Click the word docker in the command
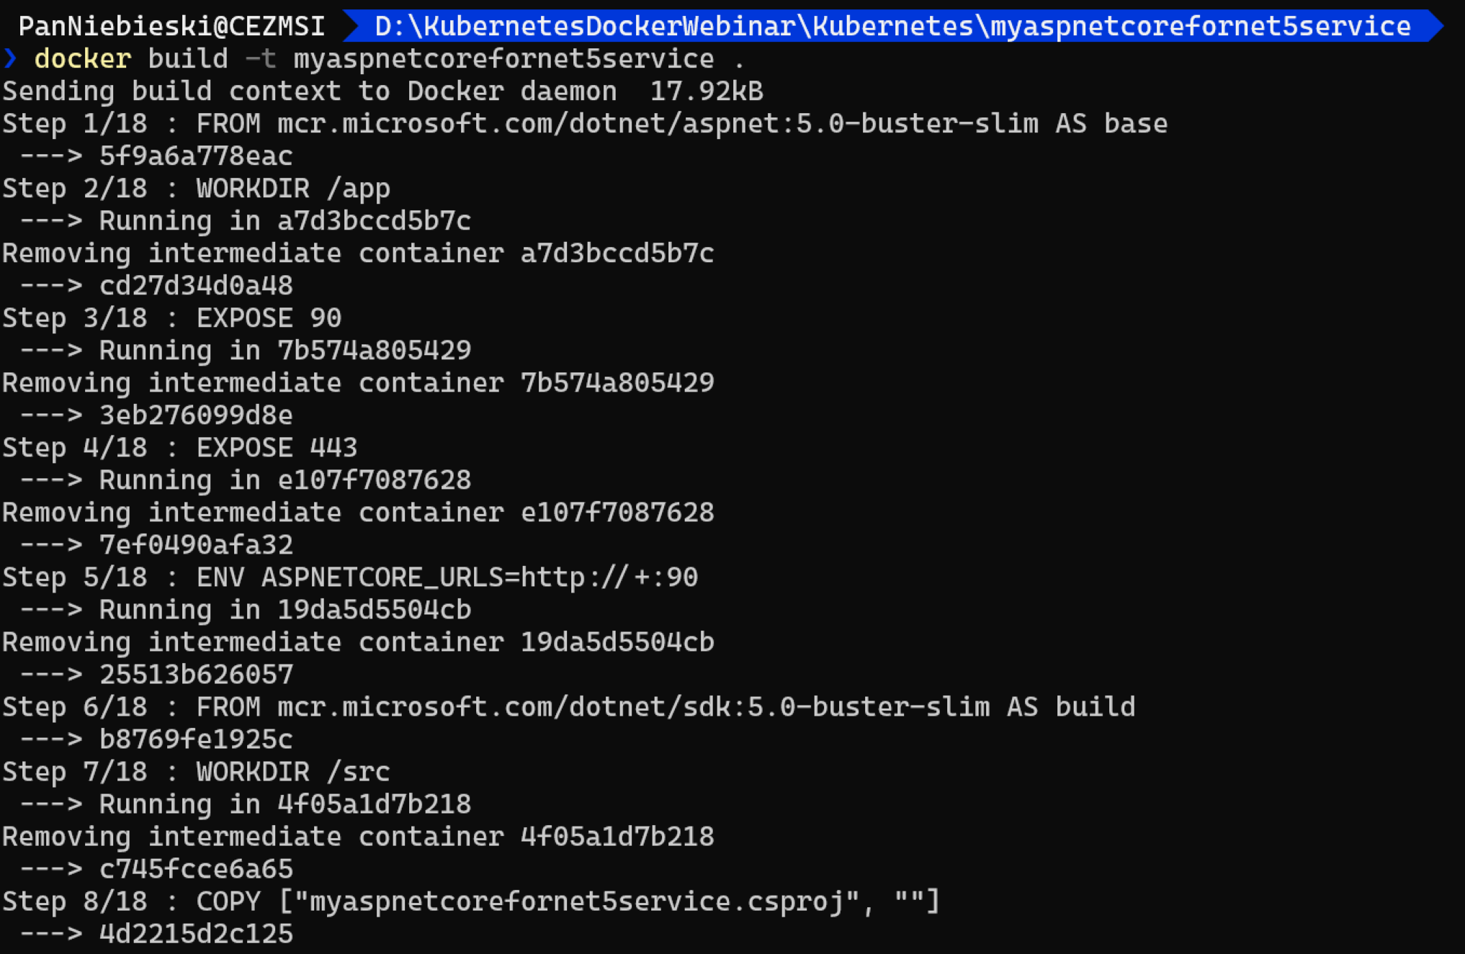 click(83, 58)
